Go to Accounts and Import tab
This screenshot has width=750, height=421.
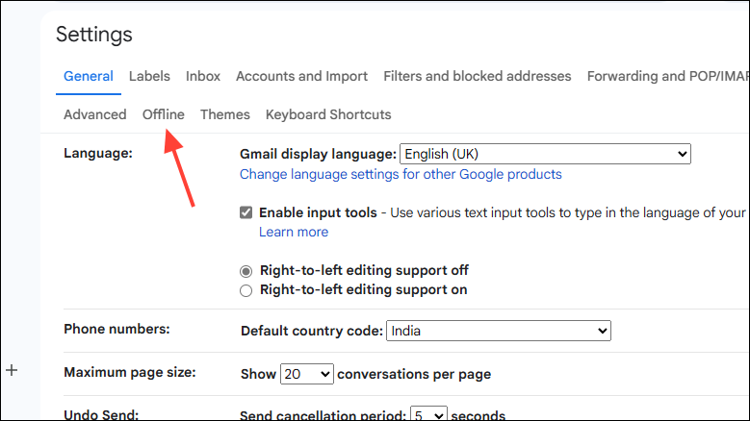301,76
